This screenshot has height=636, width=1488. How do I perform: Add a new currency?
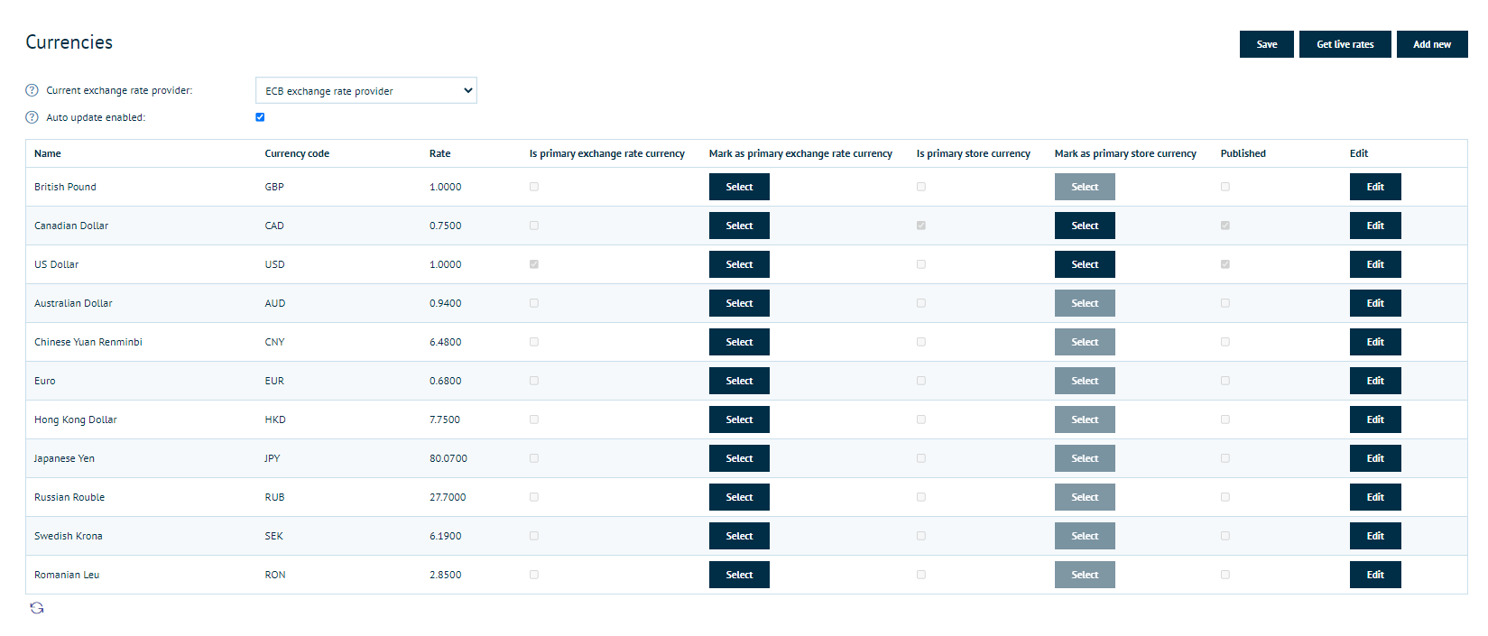(x=1432, y=44)
